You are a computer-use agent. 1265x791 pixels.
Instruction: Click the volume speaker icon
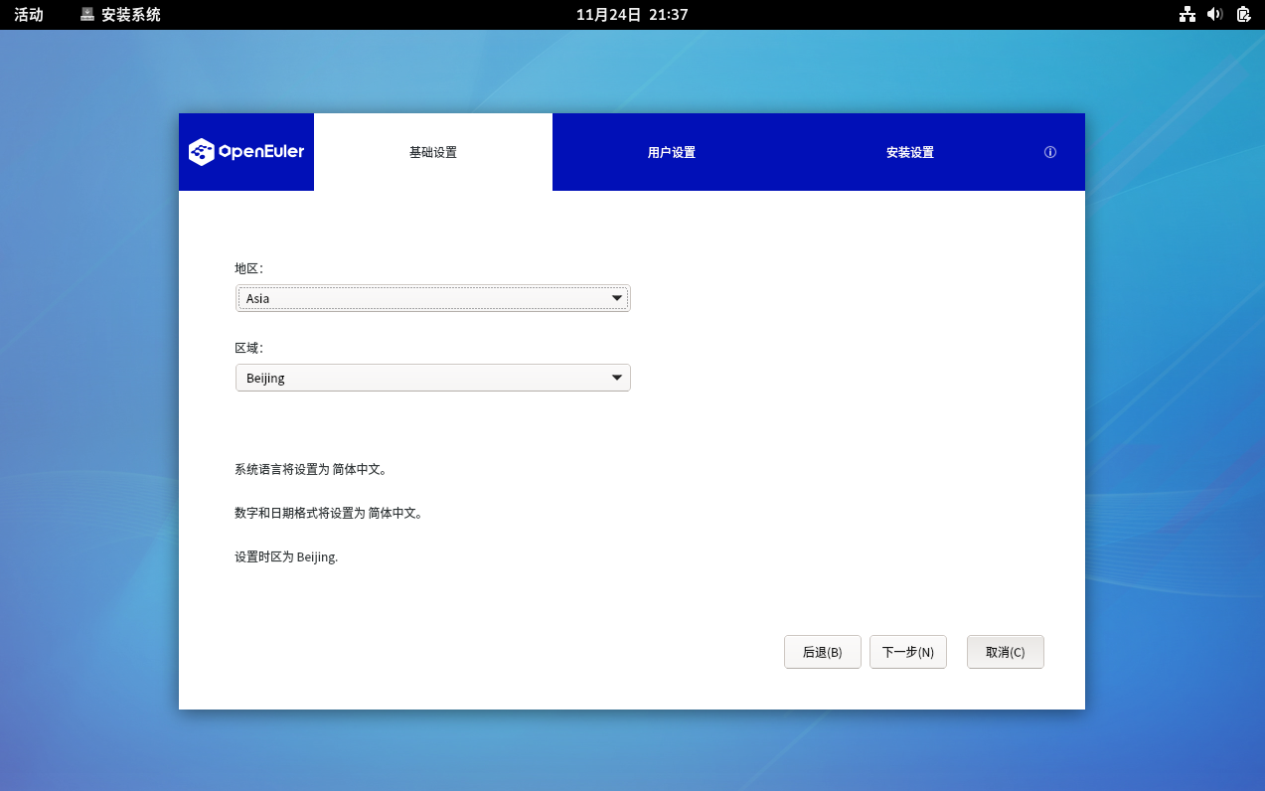point(1214,14)
